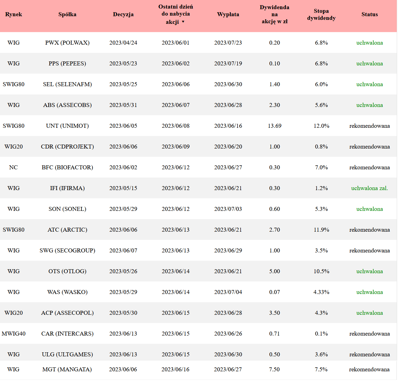This screenshot has height=382, width=398.
Task: Select MGT (MANGATA) in the table
Action: (x=67, y=369)
